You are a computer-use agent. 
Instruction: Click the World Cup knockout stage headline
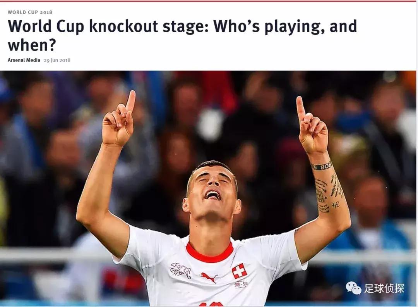tap(182, 35)
